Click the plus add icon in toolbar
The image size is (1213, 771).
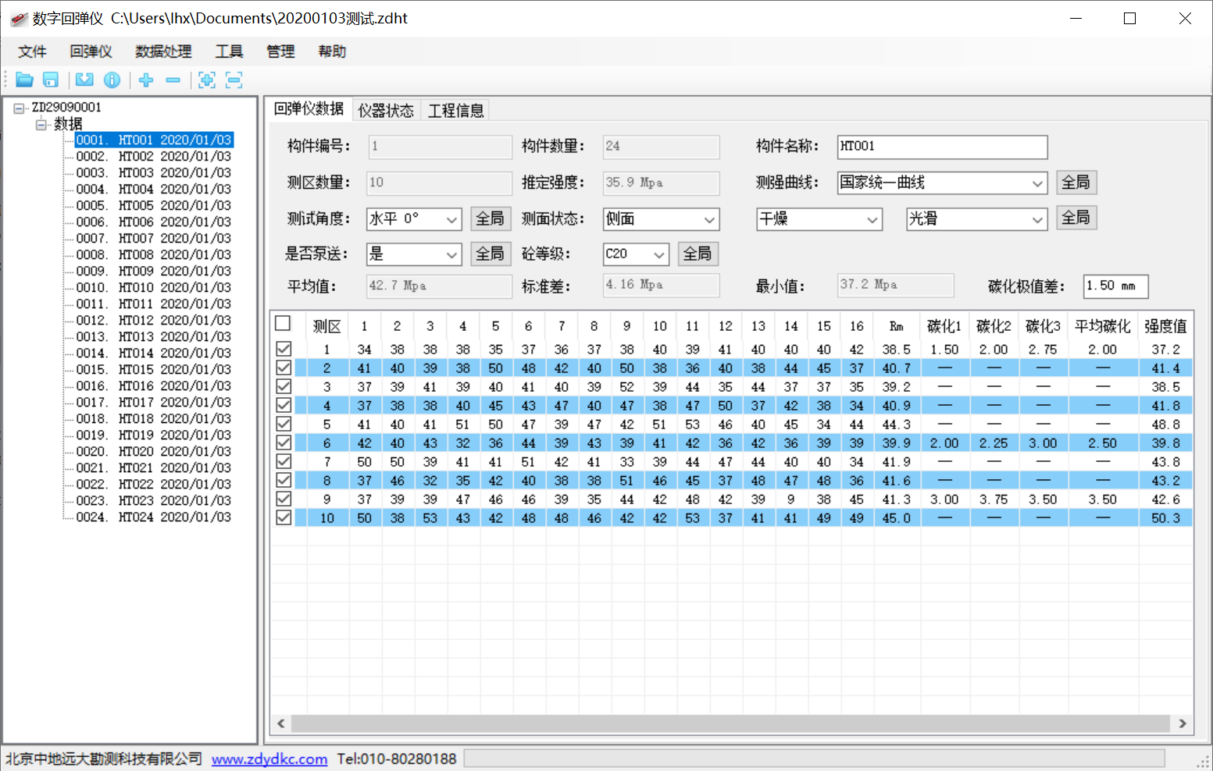146,80
